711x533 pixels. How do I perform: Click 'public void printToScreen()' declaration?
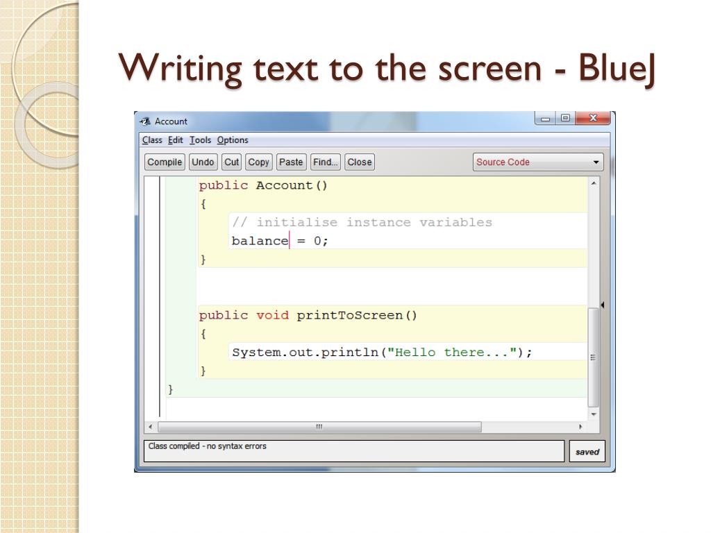(x=308, y=315)
